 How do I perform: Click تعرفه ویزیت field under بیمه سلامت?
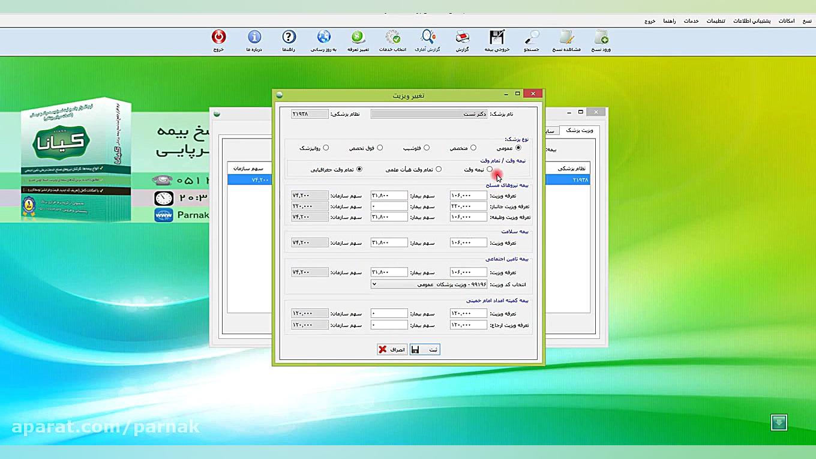[468, 243]
